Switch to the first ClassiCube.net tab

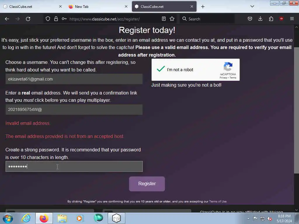(x=32, y=6)
